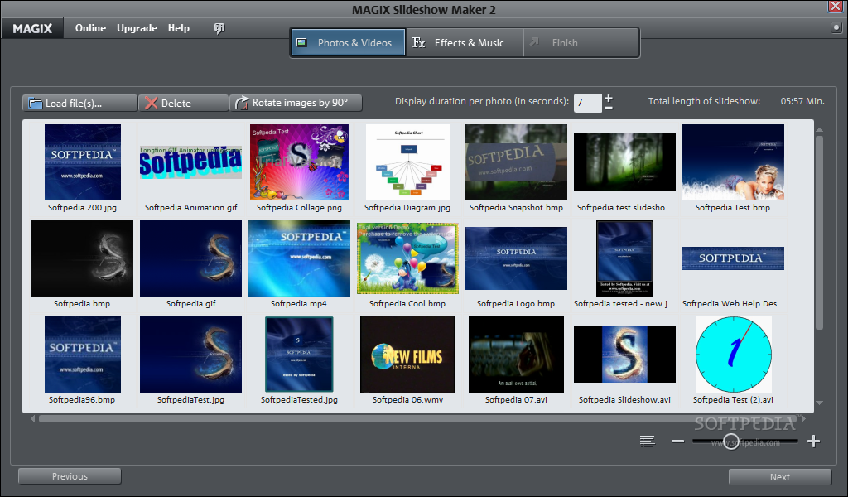Click the thumbnail size slider handle
Screen dimensions: 848x497
point(731,442)
